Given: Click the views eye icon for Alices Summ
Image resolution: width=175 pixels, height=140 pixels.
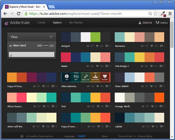Looking at the screenshot, I should pos(35,106).
